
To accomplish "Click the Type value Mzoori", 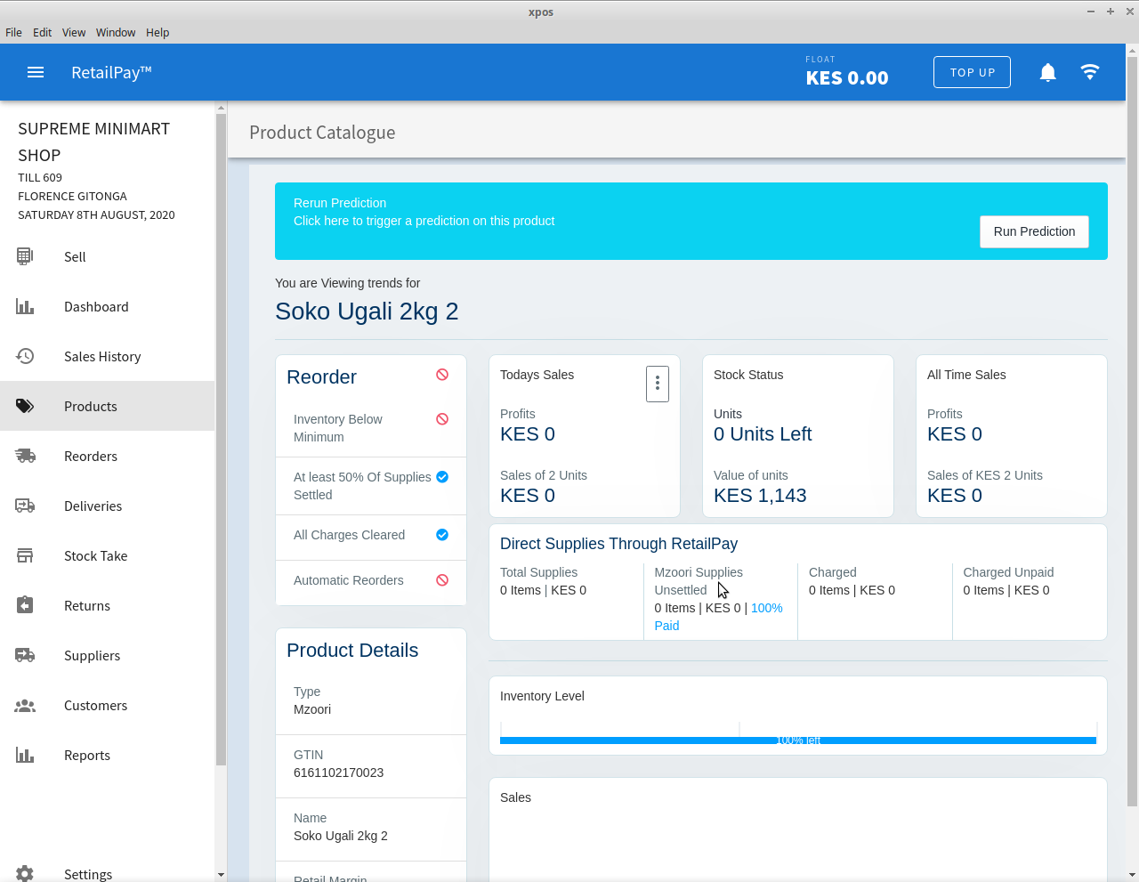I will click(312, 709).
